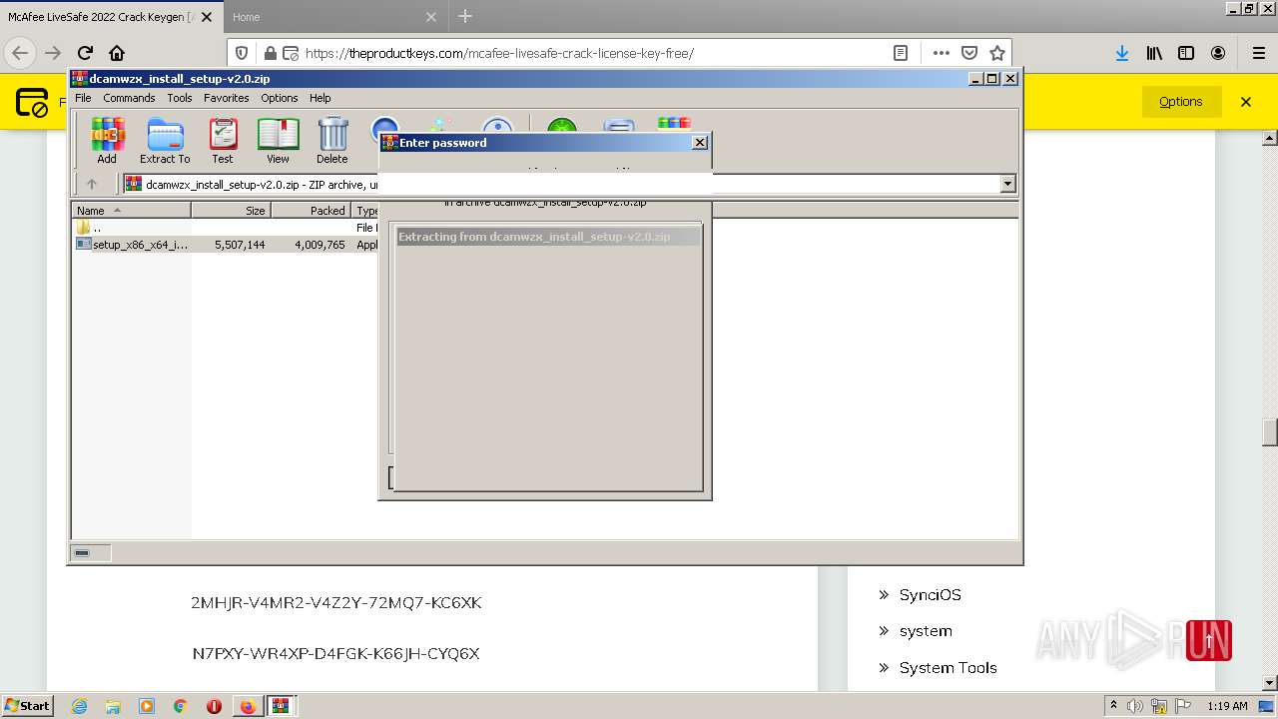Go to the Firefox home page
Image resolution: width=1278 pixels, height=719 pixels.
pos(117,53)
